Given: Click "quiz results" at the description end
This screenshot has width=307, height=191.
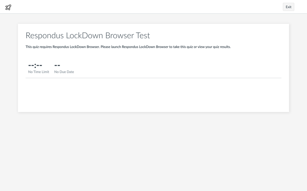Looking at the screenshot, I should pyautogui.click(x=221, y=47).
